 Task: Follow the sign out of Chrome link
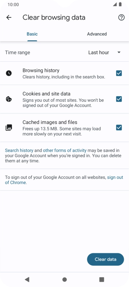click(64, 180)
